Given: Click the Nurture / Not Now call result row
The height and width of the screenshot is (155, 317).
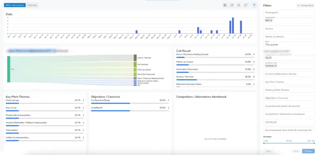Looking at the screenshot, I should pos(215,78).
